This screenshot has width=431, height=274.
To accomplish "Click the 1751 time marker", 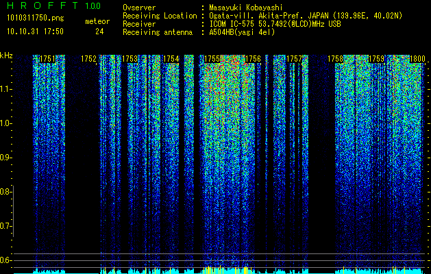I will (47, 59).
